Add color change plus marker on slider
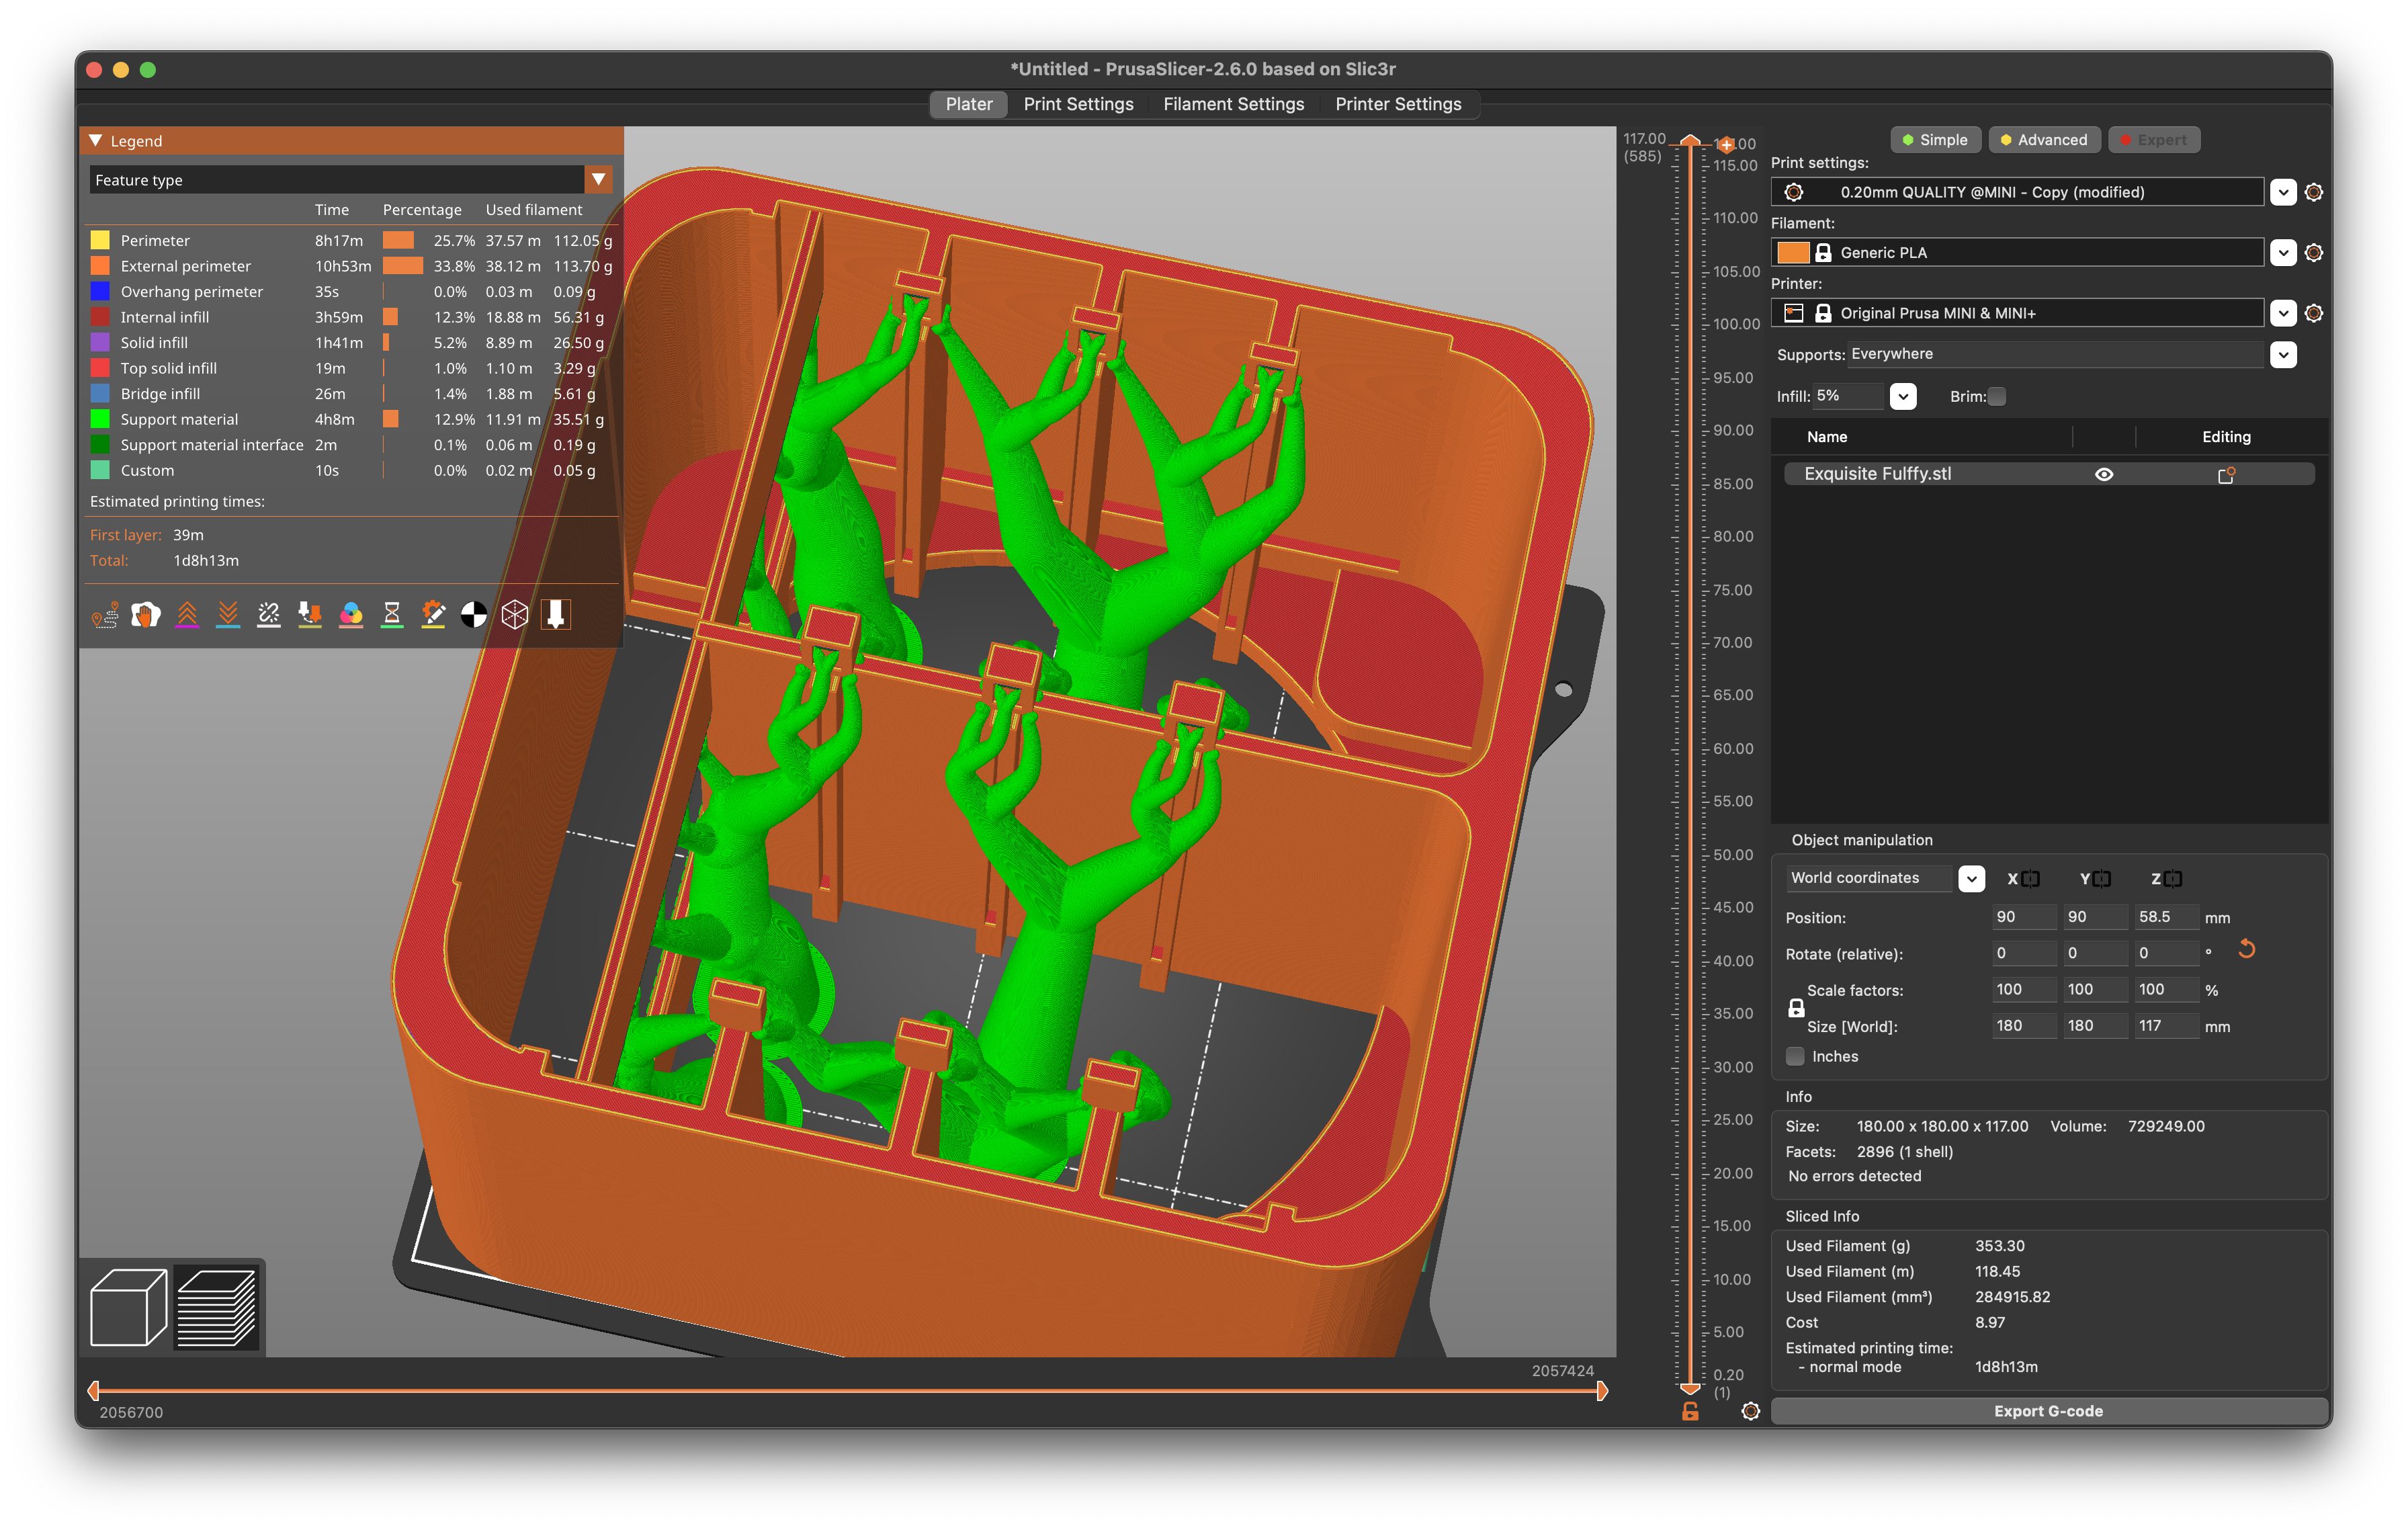Viewport: 2408px width, 1528px height. coord(1726,145)
